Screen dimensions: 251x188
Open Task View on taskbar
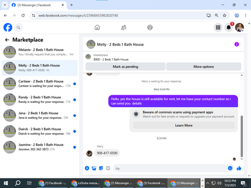29,183
